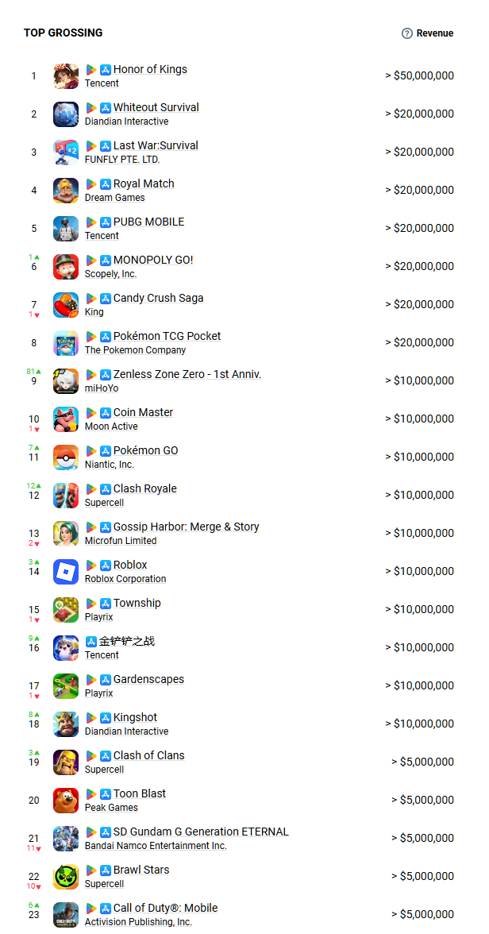489x934 pixels.
Task: Click the Google Play icon beside Royal Match
Action: pyautogui.click(x=91, y=184)
